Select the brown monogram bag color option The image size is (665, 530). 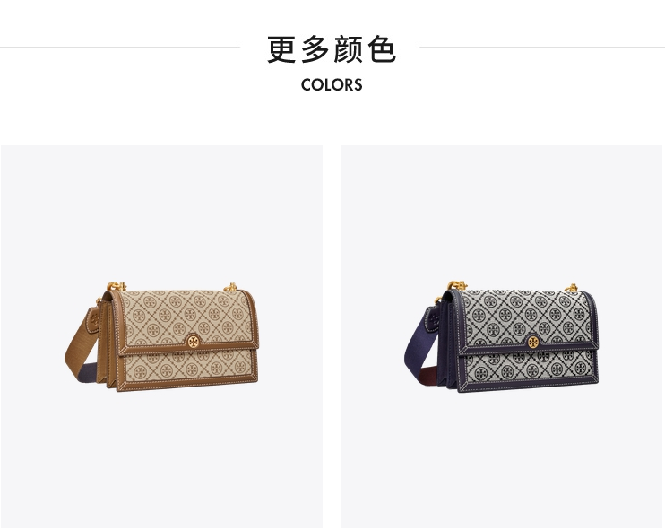pyautogui.click(x=161, y=336)
